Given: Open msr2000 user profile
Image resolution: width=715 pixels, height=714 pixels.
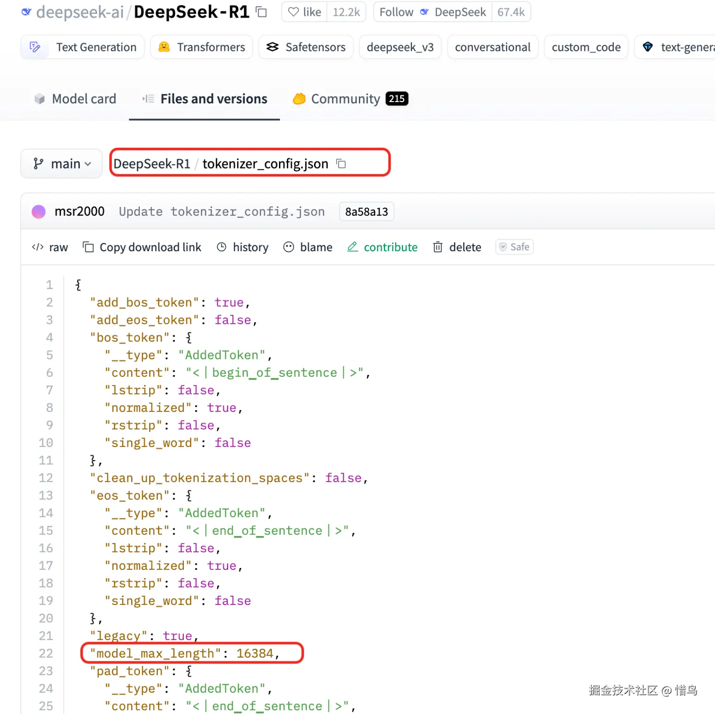Looking at the screenshot, I should click(x=79, y=212).
